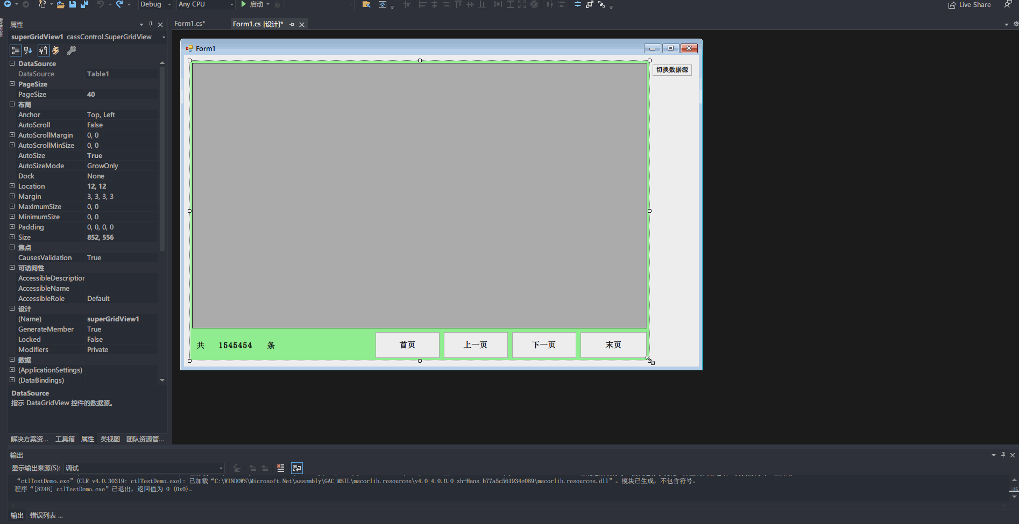
Task: Expand the (DataBindings) property
Action: tap(12, 380)
